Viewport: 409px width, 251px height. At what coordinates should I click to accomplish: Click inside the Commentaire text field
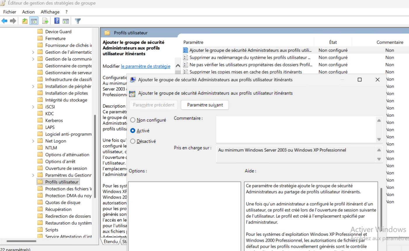pos(295,129)
